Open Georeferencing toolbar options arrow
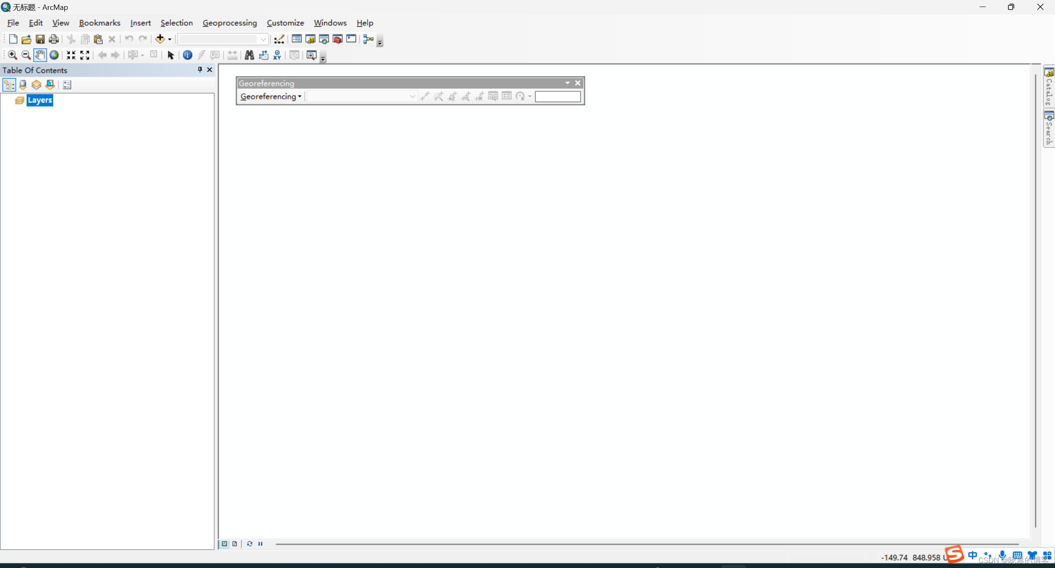 [x=567, y=83]
